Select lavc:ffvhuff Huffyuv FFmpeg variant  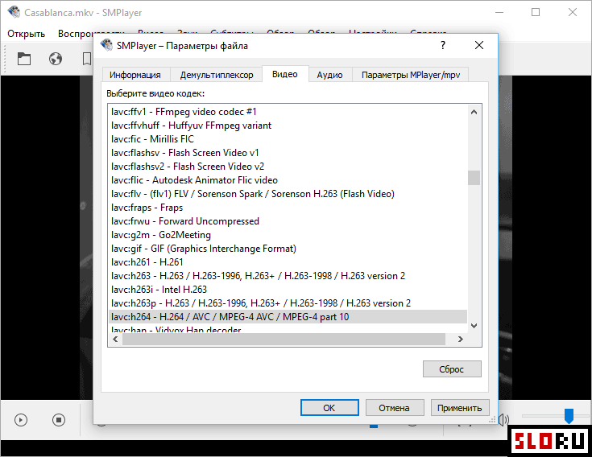click(x=288, y=126)
